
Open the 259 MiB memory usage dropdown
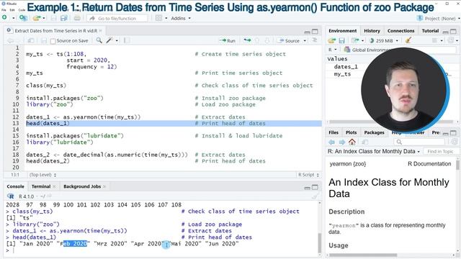(384, 40)
